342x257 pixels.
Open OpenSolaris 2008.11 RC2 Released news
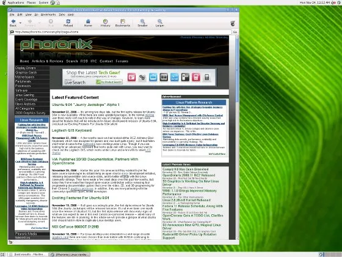(189, 175)
